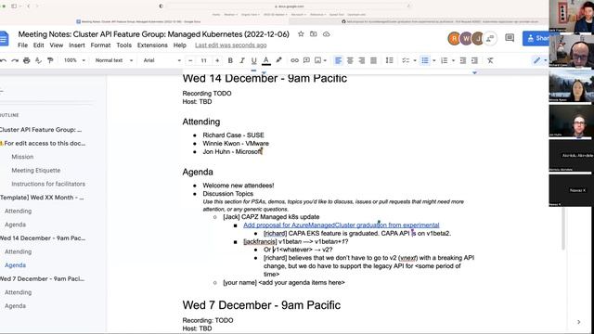Justify the paragraph text

(373, 60)
